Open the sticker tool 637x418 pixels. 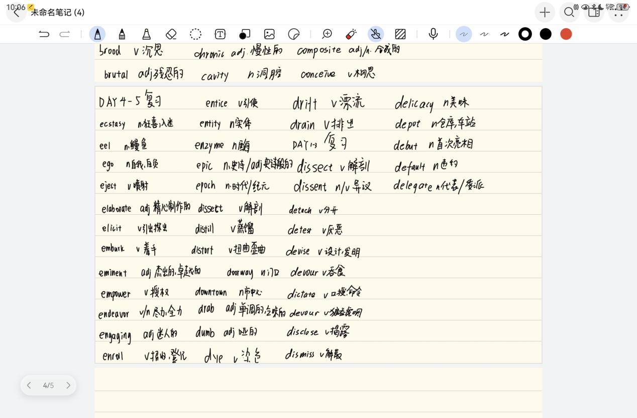pos(294,34)
